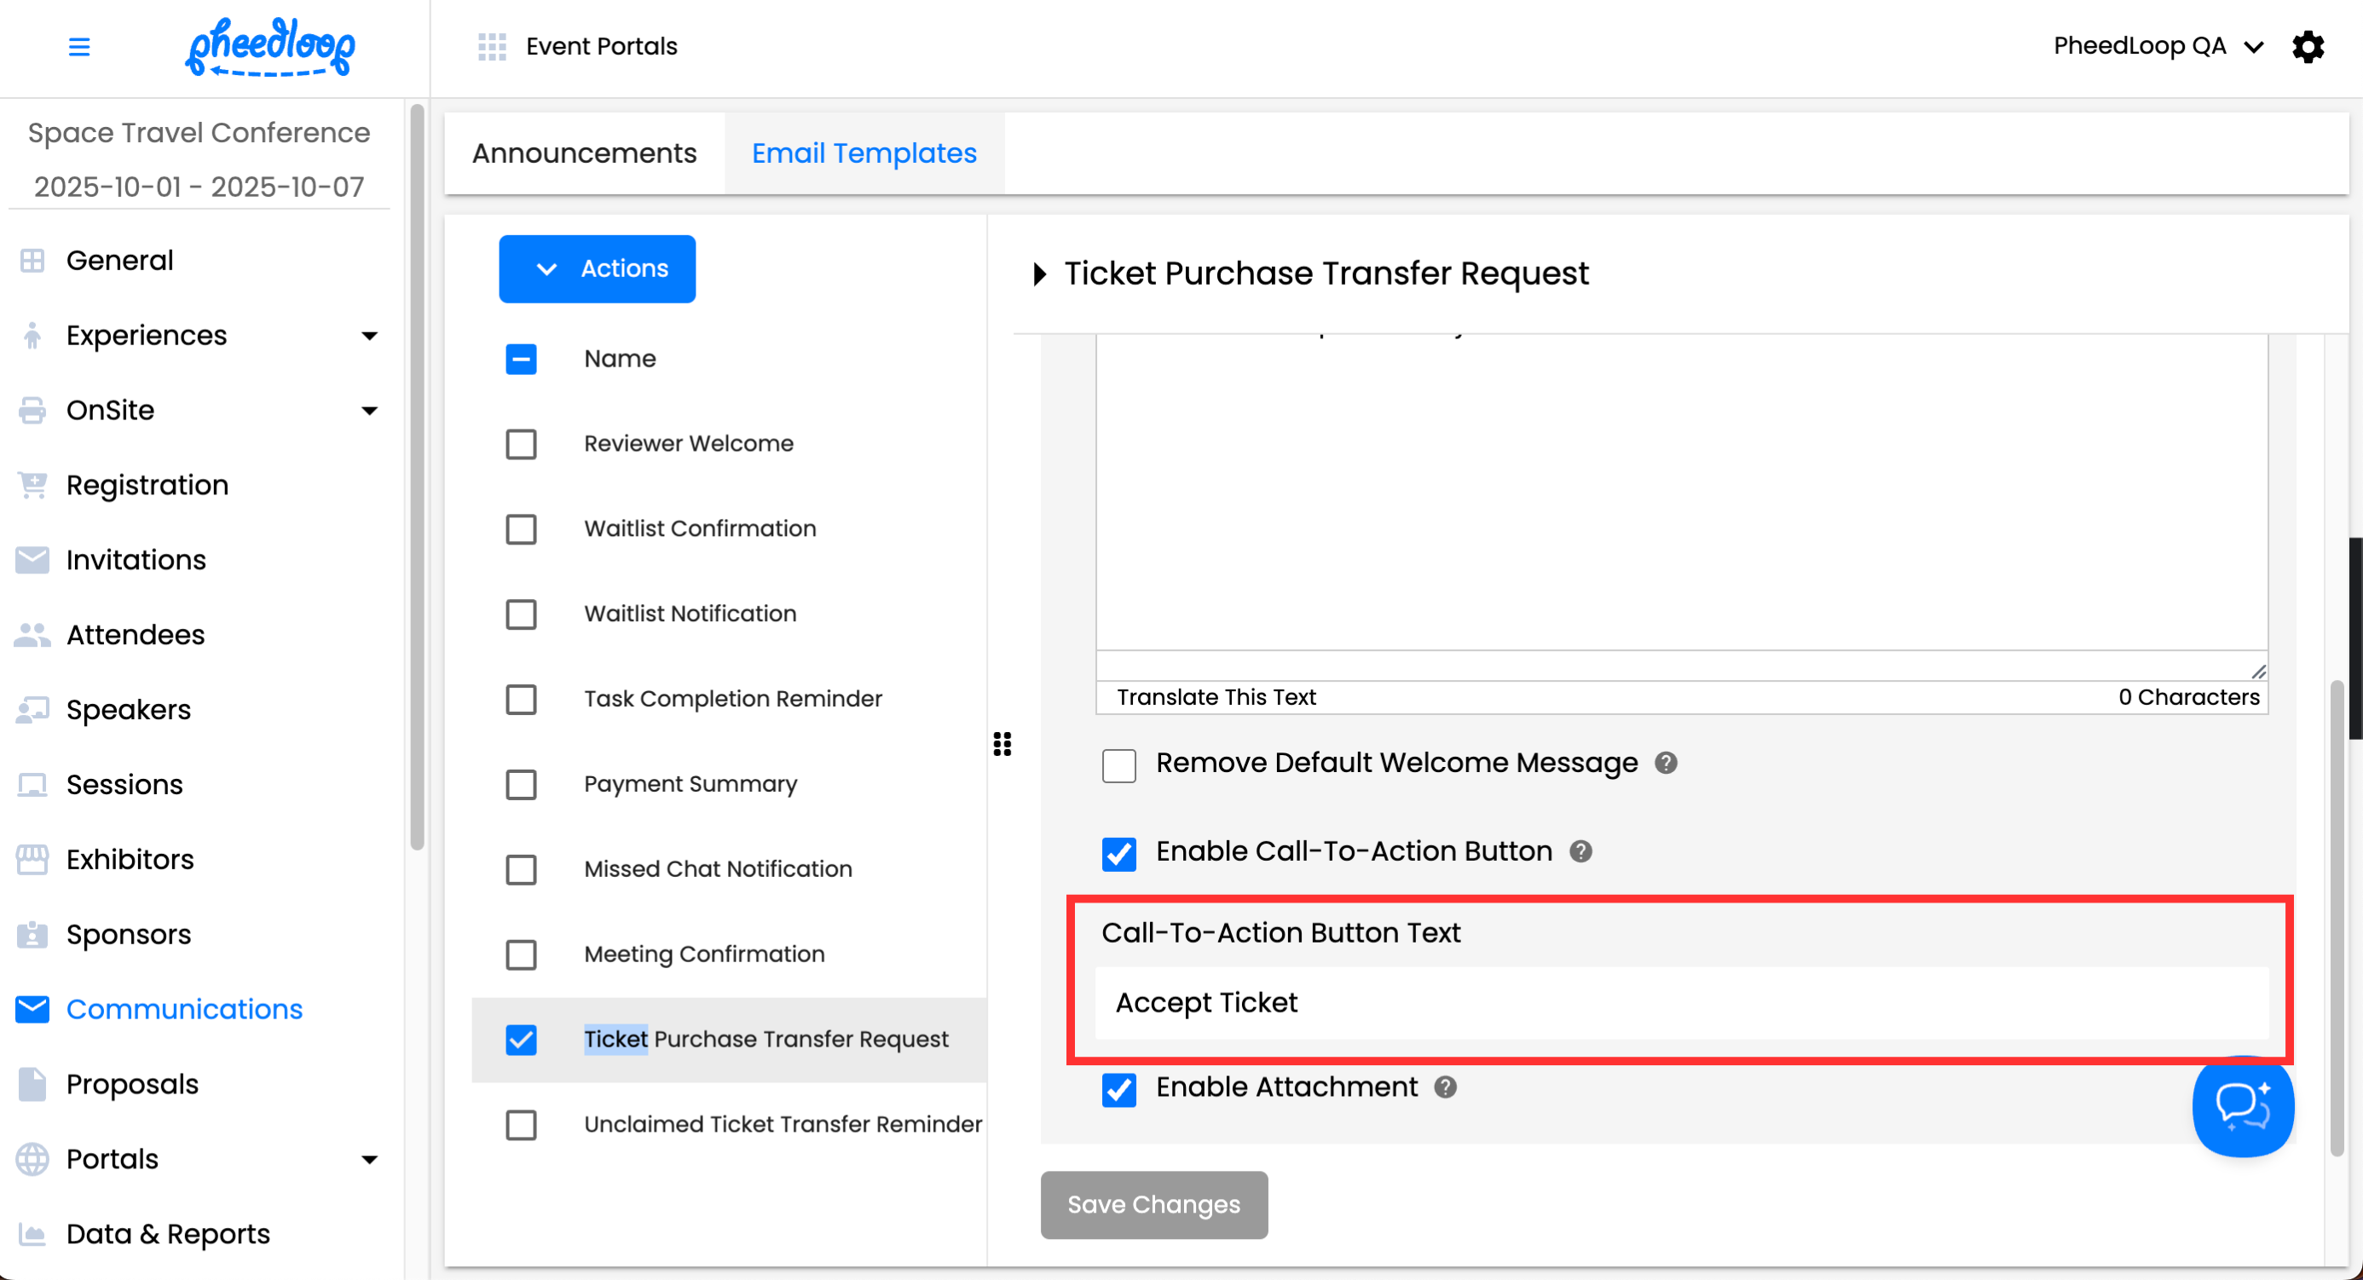Open the Actions dropdown

click(x=596, y=268)
